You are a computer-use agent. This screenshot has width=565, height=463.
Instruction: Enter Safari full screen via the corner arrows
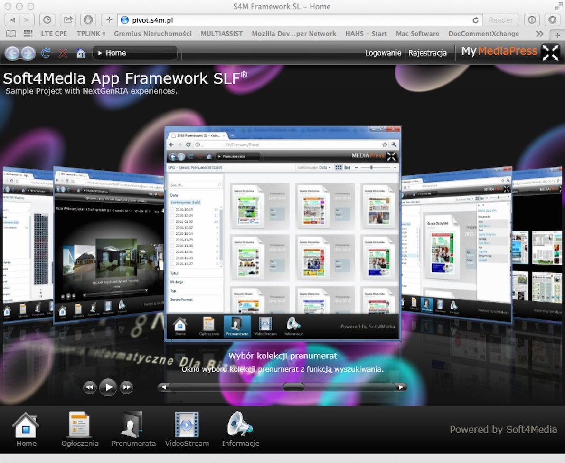point(558,6)
